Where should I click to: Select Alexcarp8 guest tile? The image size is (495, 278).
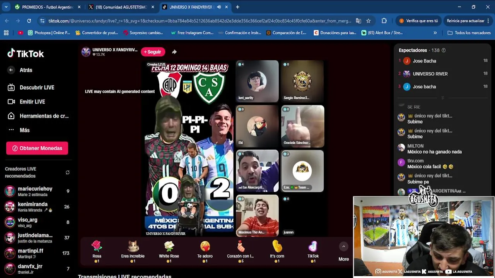coord(257,171)
